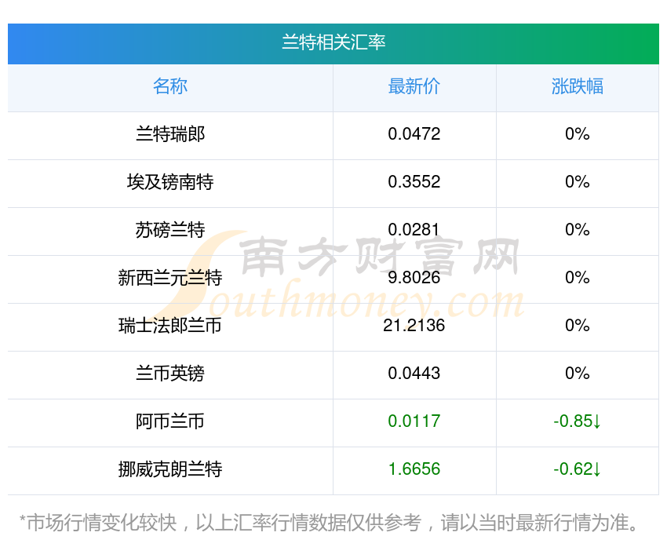Open the 兰特瑞郎 currency pair

pyautogui.click(x=170, y=134)
